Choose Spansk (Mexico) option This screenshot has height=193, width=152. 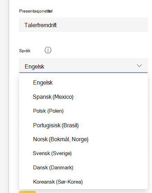(83, 97)
